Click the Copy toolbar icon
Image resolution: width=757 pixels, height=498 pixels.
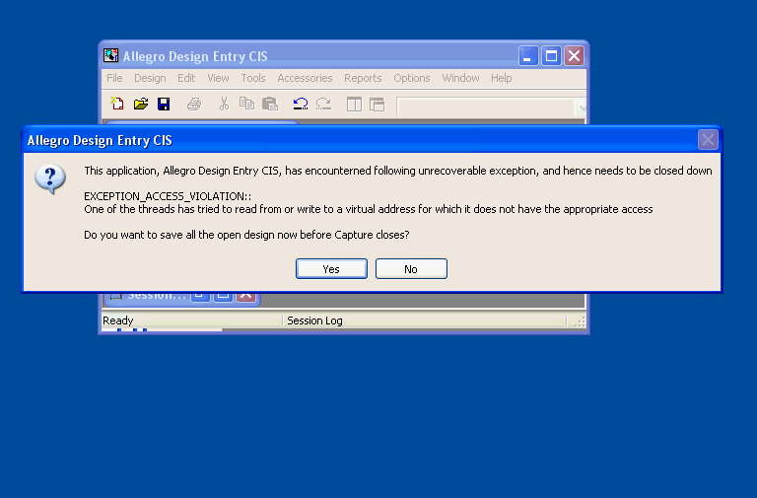point(246,104)
